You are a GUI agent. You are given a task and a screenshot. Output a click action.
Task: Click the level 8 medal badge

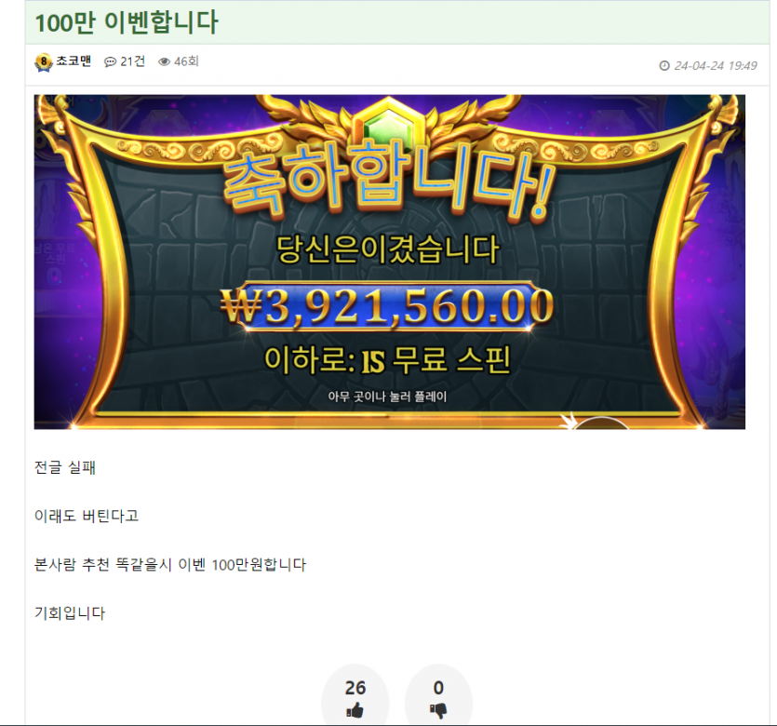(44, 62)
